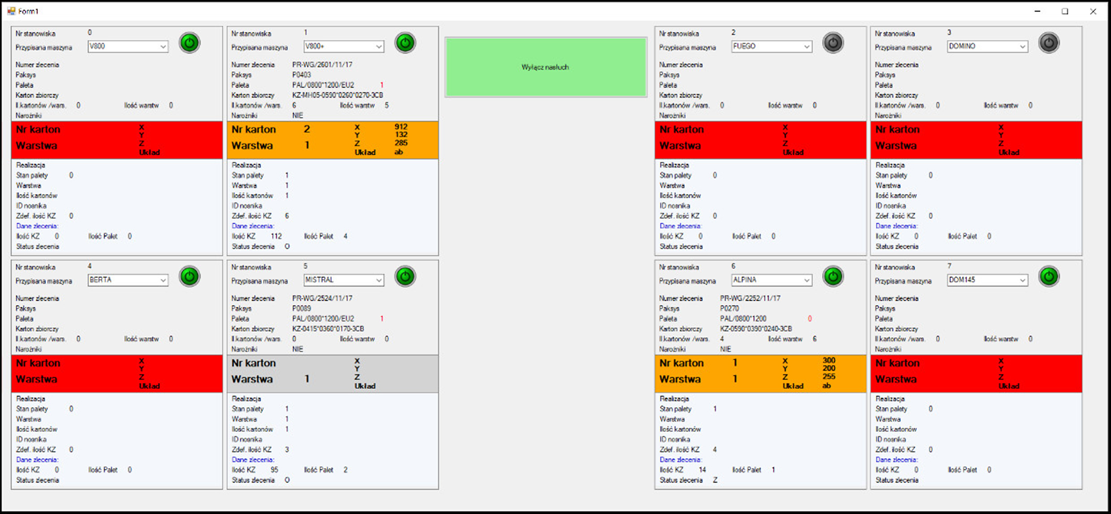Click Dane zlecenia link in station 6
The height and width of the screenshot is (514, 1111).
click(680, 460)
